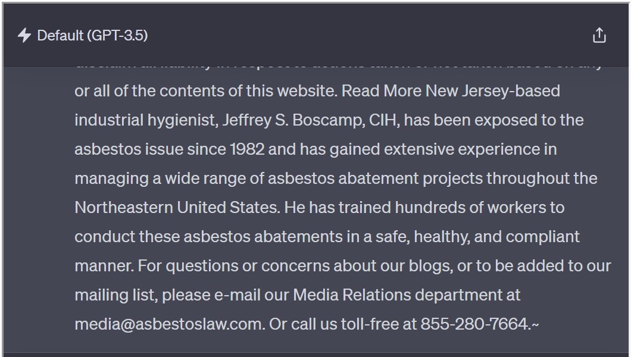Click the words 'Northeastern United States'
The height and width of the screenshot is (357, 634).
coord(177,208)
